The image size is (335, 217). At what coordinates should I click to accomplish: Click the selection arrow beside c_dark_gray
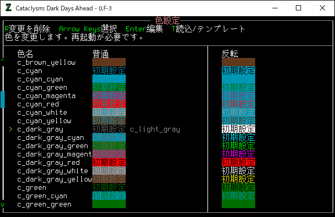click(x=11, y=129)
